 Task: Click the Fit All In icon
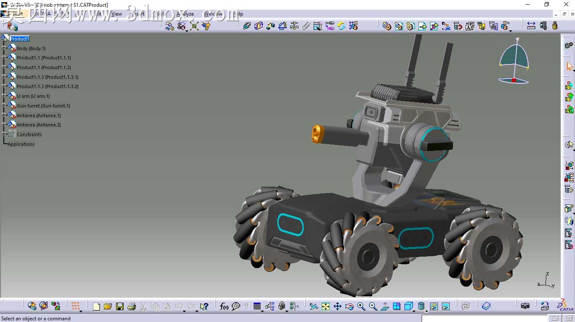pyautogui.click(x=325, y=306)
